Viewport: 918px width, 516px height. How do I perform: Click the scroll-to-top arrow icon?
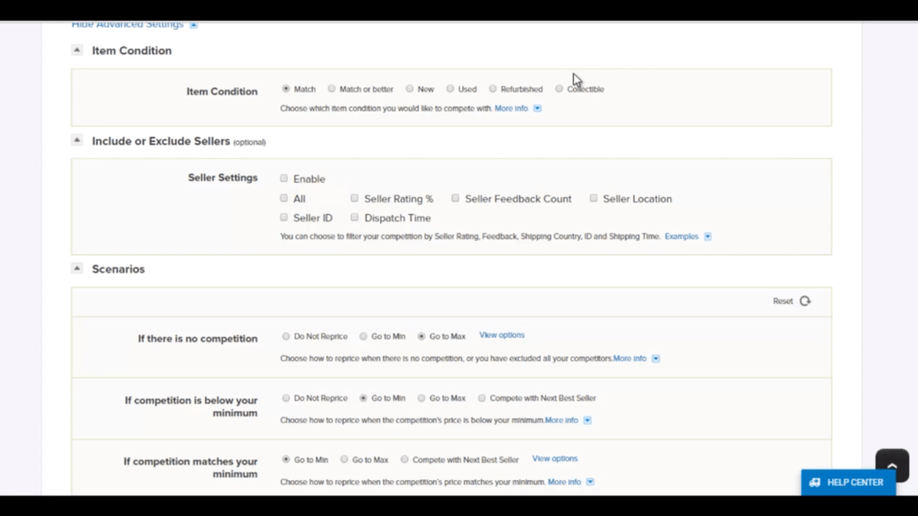click(891, 465)
